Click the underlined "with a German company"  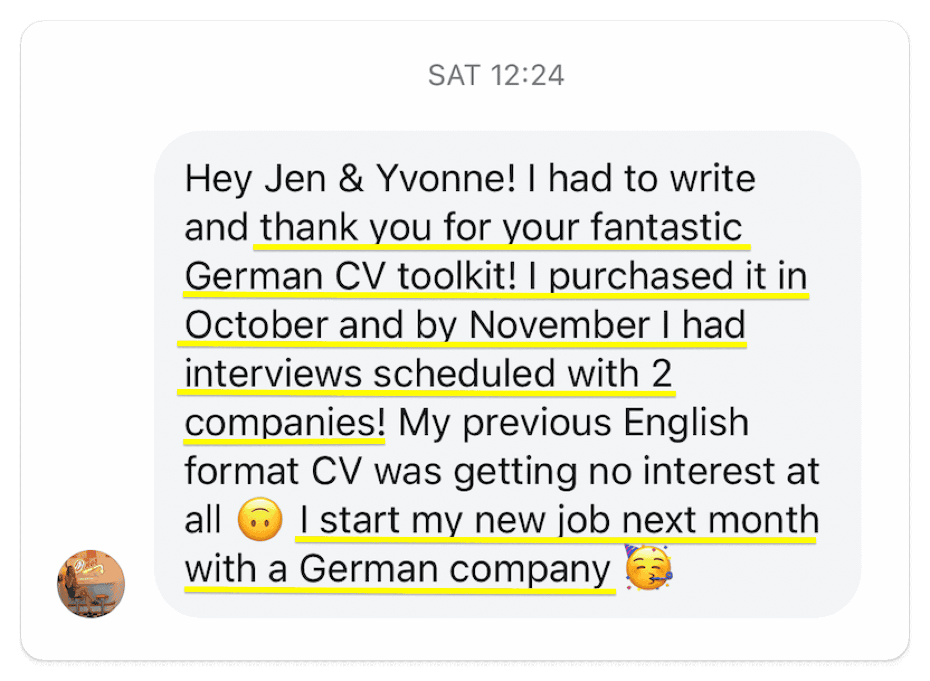397,569
